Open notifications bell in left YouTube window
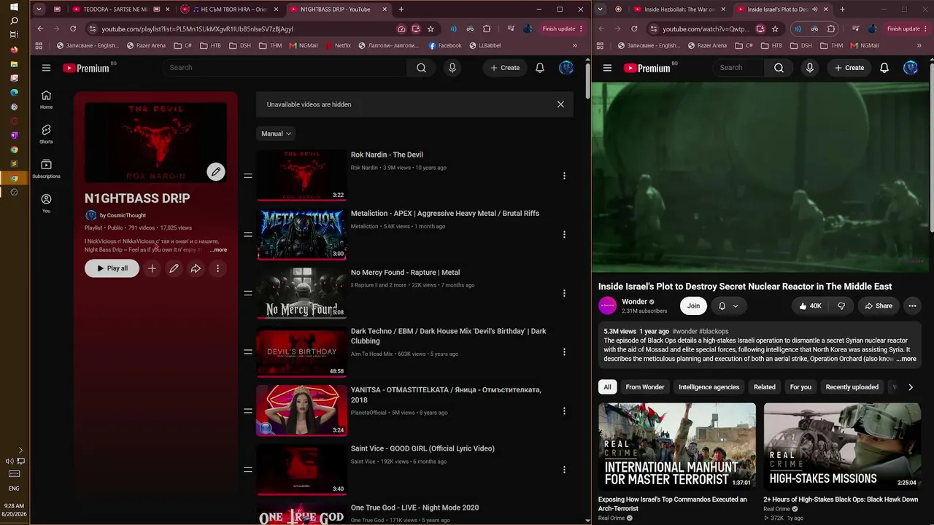This screenshot has width=934, height=525. [x=540, y=68]
